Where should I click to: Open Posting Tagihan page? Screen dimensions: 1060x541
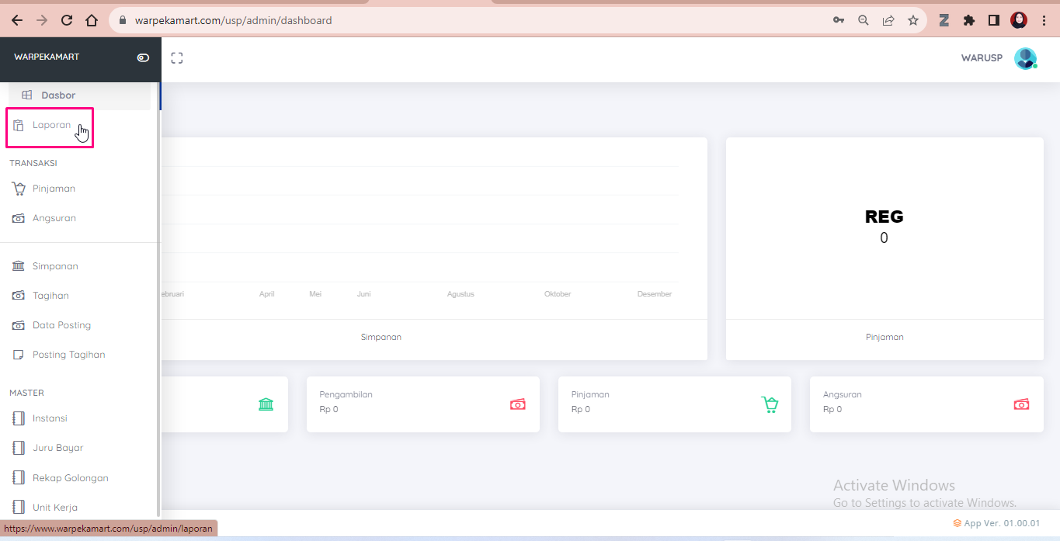pos(68,355)
